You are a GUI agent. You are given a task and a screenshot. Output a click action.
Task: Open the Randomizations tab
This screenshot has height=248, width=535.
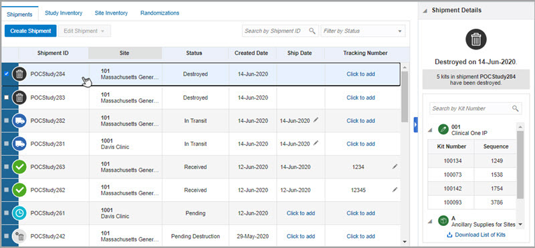160,13
